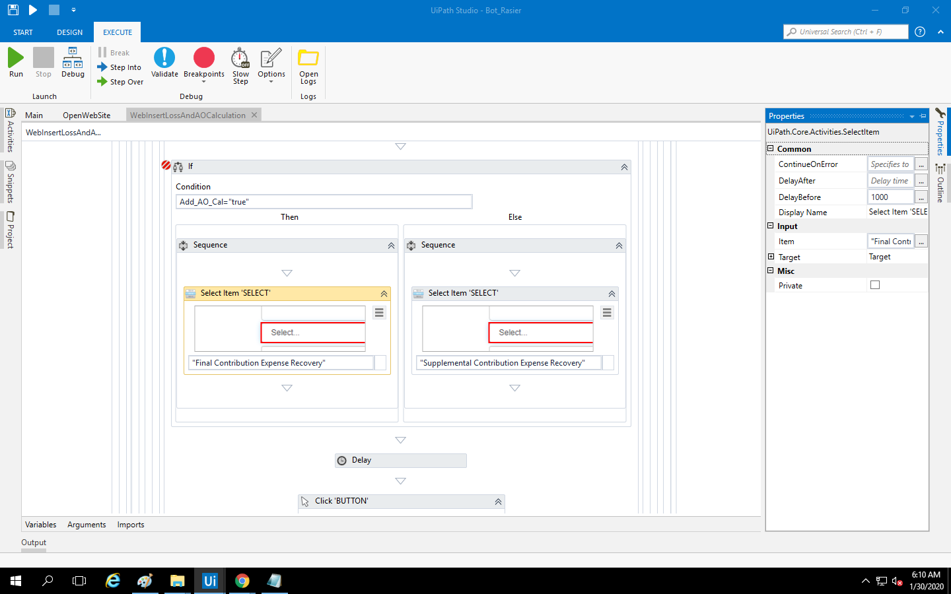Click the breakpoint icon on the If activity
The image size is (951, 594).
point(166,165)
